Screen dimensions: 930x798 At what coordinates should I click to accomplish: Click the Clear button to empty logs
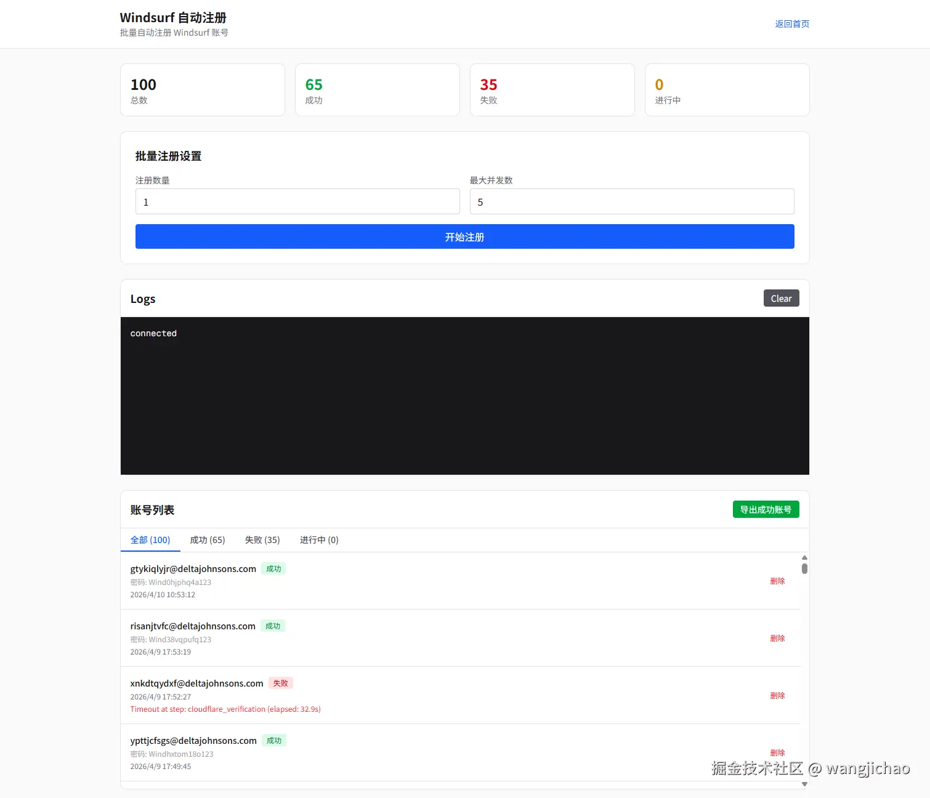(780, 298)
